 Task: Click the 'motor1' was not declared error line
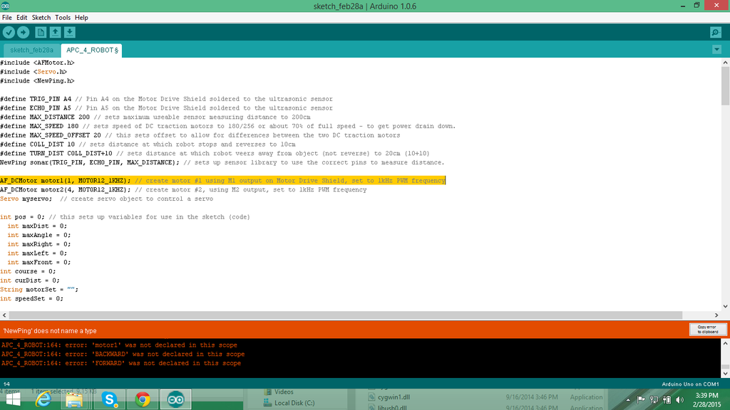pos(119,345)
